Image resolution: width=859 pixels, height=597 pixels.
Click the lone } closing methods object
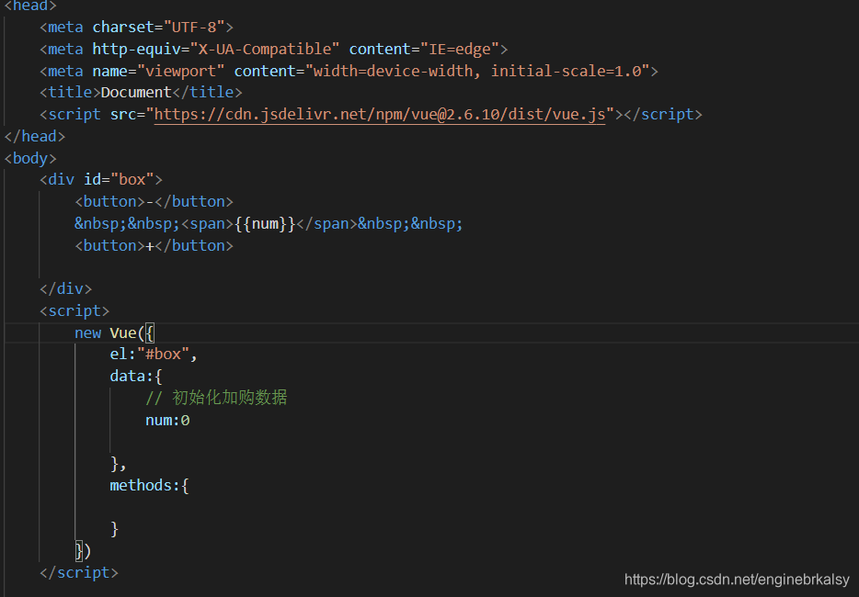[x=114, y=529]
